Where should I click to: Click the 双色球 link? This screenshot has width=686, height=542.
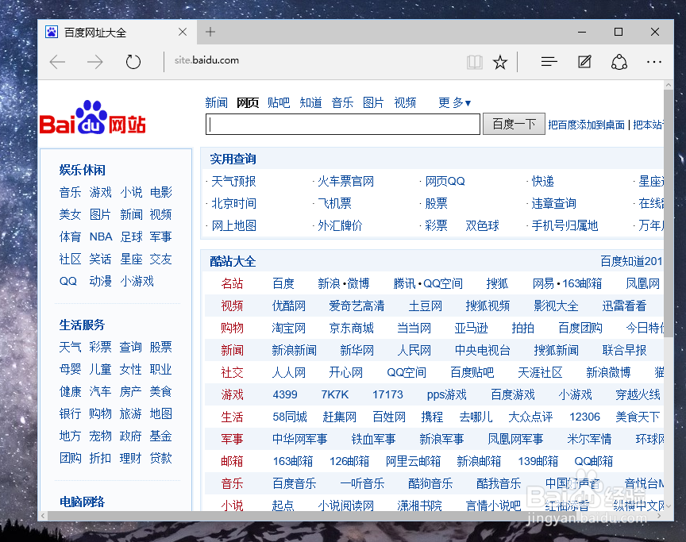482,226
